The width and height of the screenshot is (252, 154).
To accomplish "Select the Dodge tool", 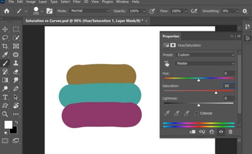I will coord(5,89).
